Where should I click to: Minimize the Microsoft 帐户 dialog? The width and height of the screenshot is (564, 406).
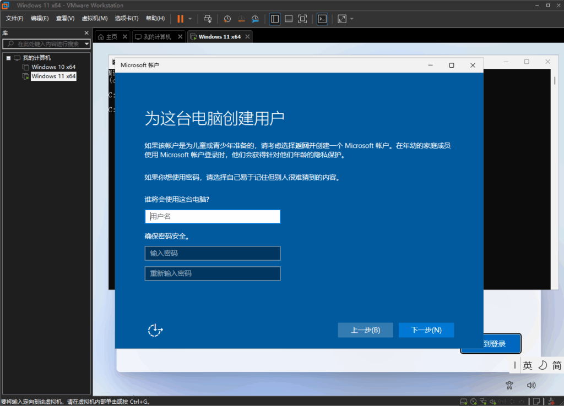[x=430, y=65]
